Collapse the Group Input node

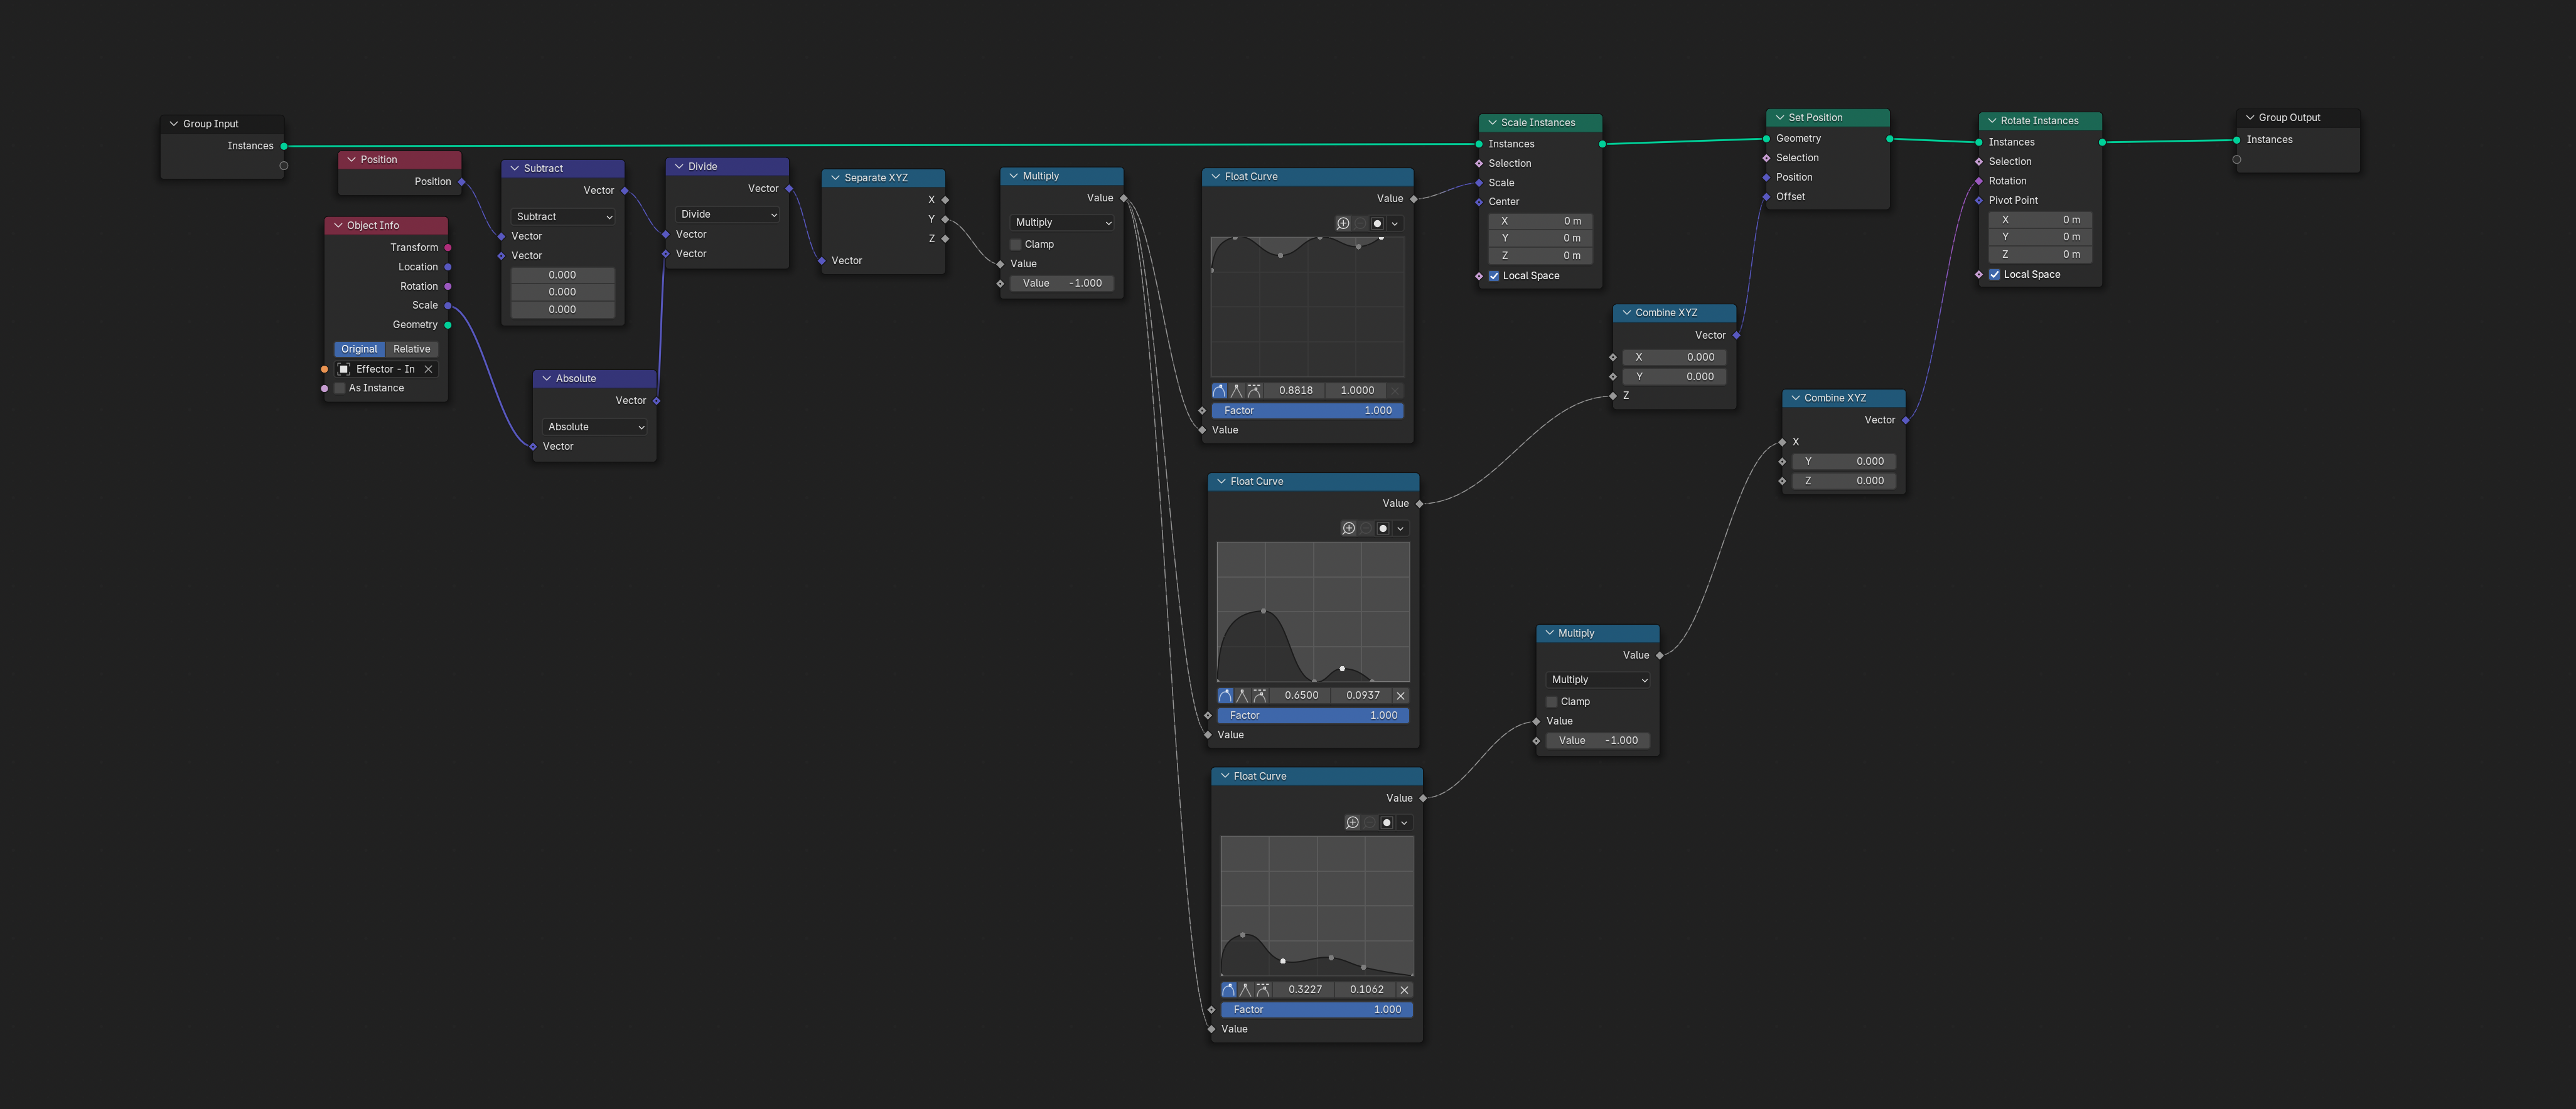click(174, 124)
